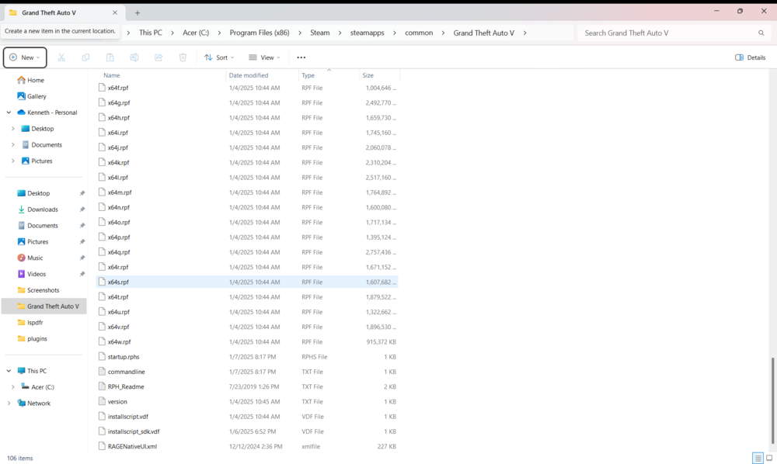Open the search icon in the search box
777x464 pixels.
click(x=761, y=33)
